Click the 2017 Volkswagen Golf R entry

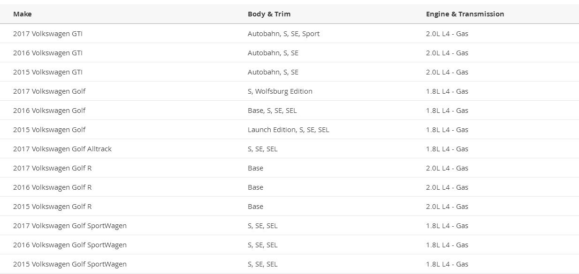click(53, 168)
